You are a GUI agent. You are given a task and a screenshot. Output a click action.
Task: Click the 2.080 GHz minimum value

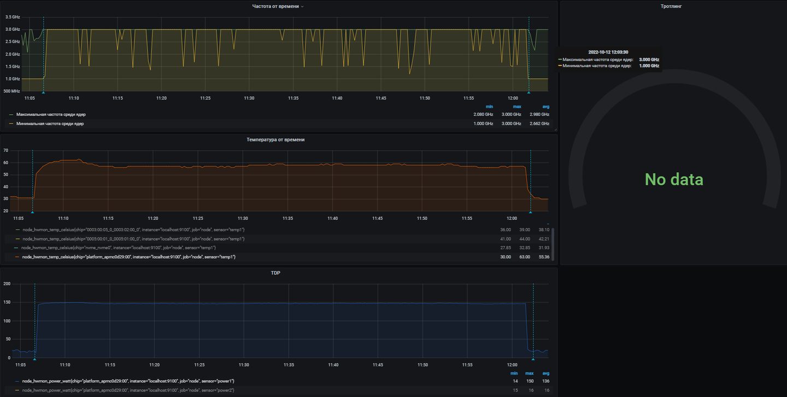pyautogui.click(x=483, y=115)
